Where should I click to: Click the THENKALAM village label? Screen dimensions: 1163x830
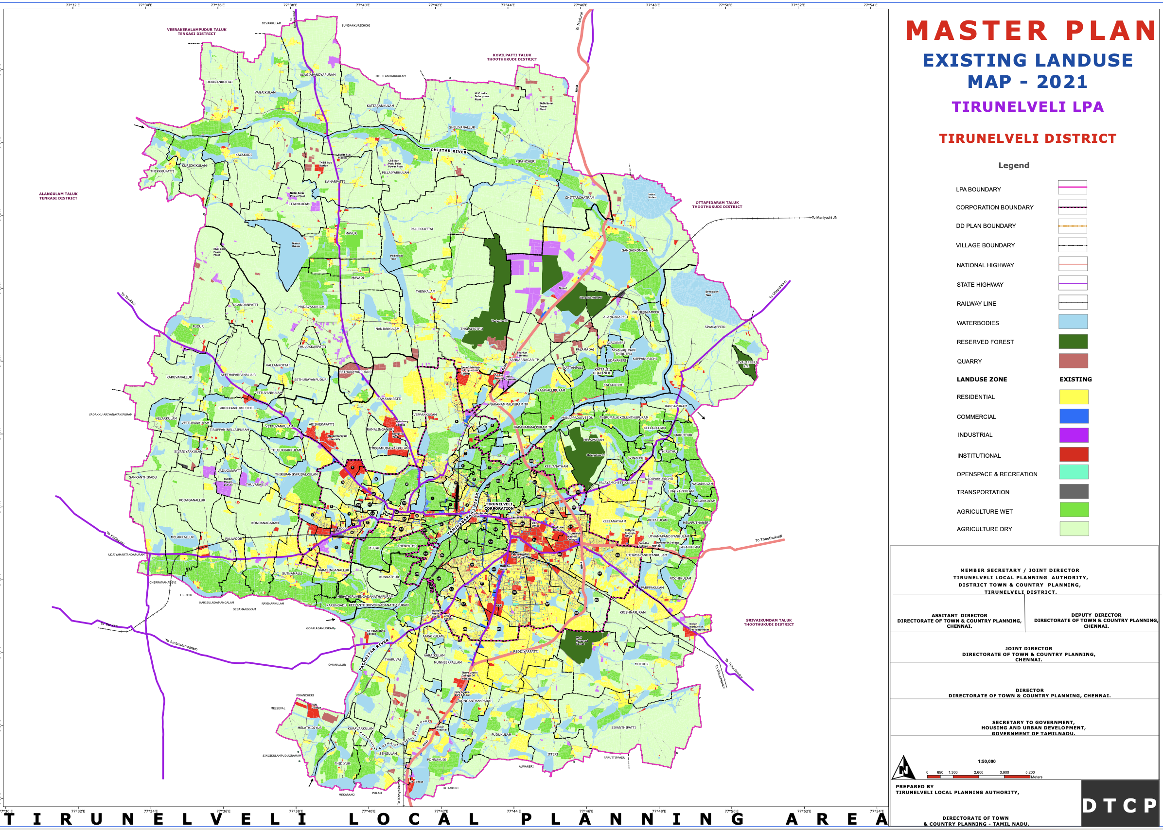[x=425, y=291]
